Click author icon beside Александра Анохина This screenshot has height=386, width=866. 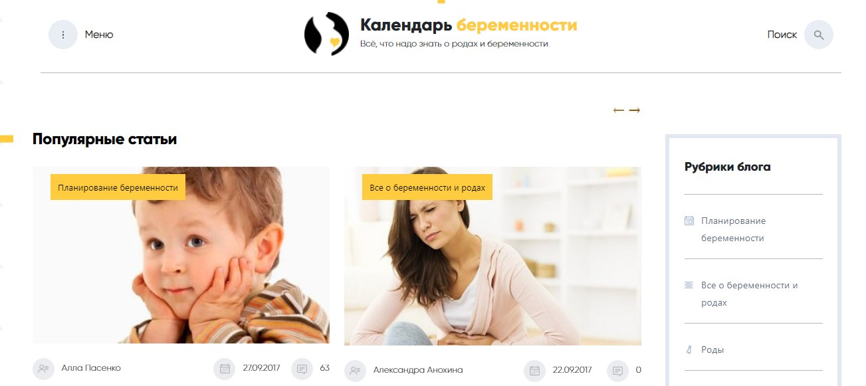pos(355,370)
